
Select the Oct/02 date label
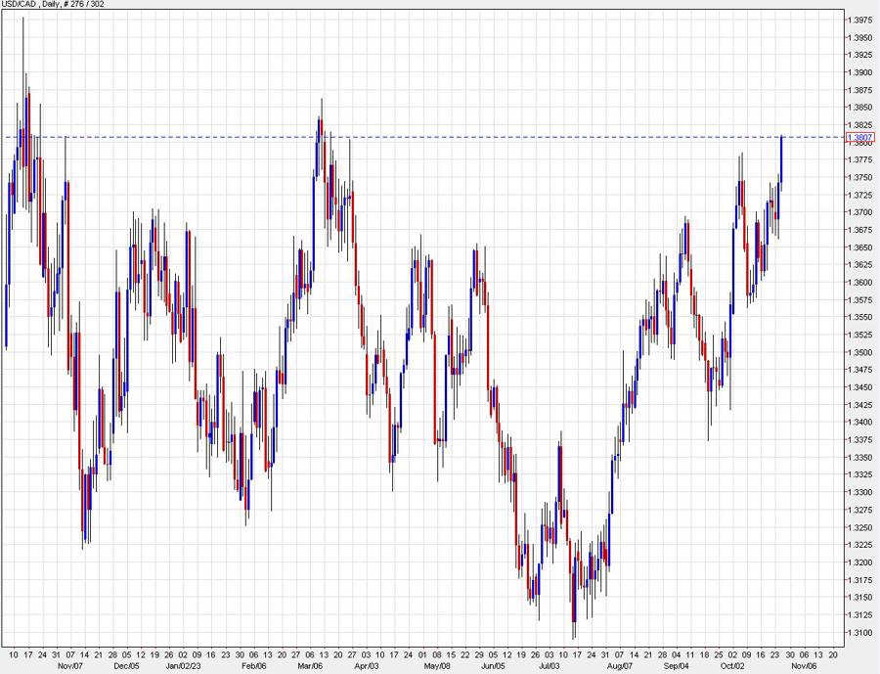(x=732, y=665)
